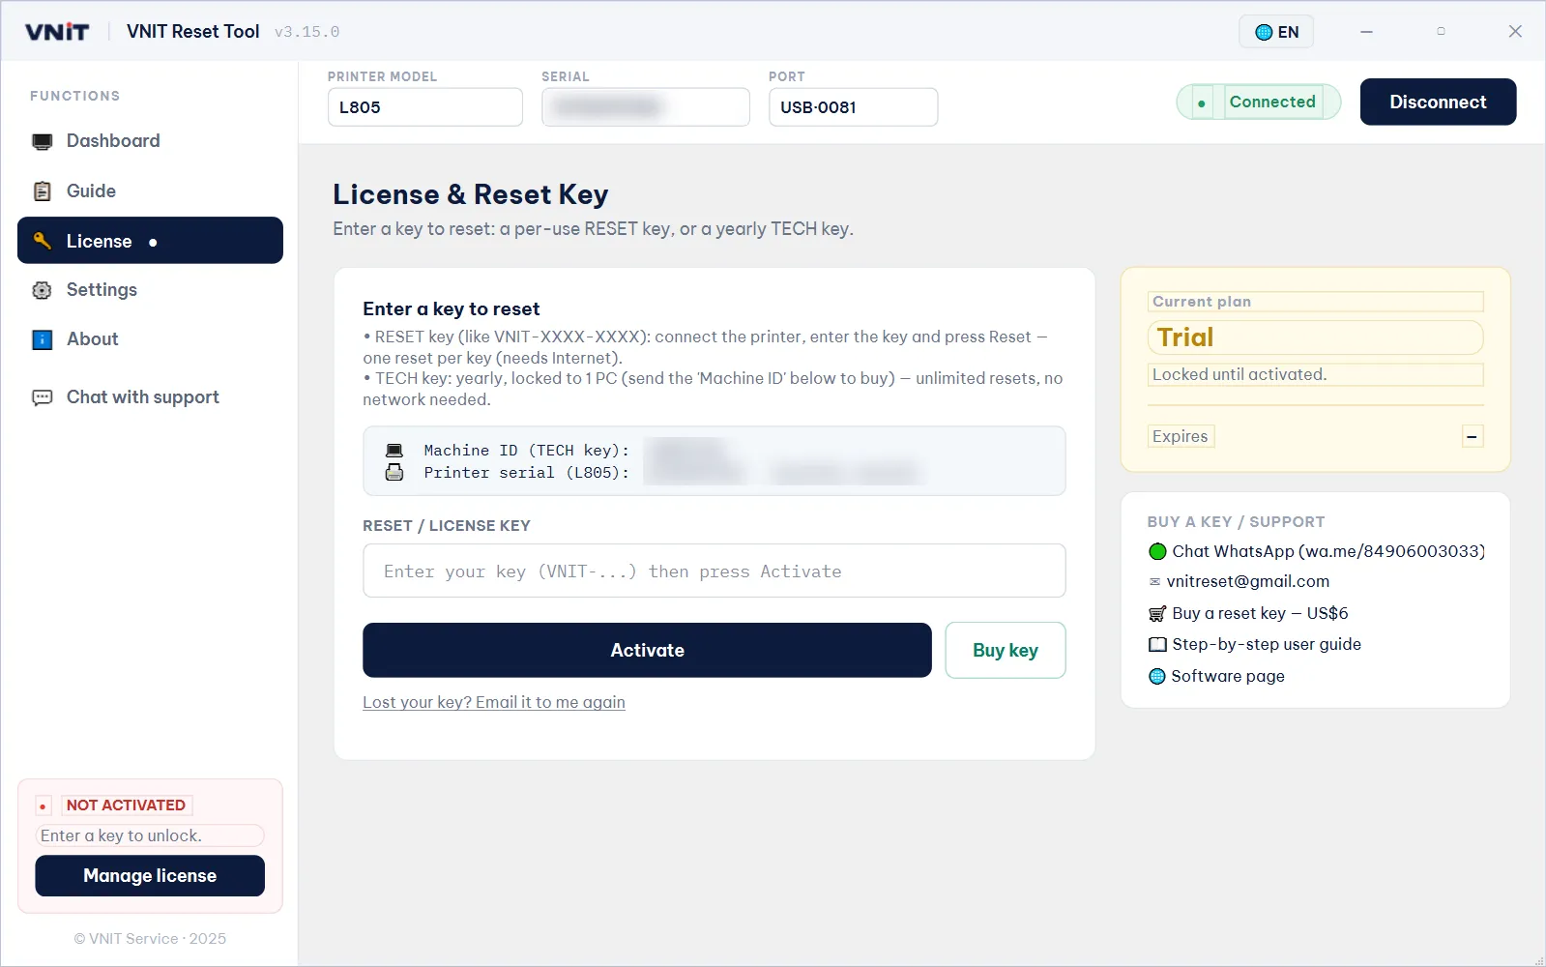Click the user guide book icon

[x=1157, y=645]
